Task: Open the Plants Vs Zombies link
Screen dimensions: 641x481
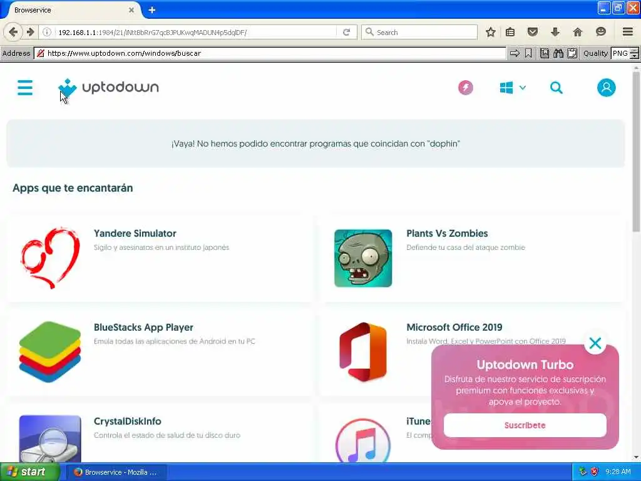Action: [447, 234]
